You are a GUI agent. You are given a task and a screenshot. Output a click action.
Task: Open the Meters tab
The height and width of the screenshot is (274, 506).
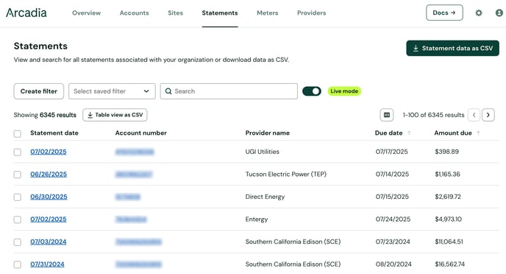click(267, 13)
